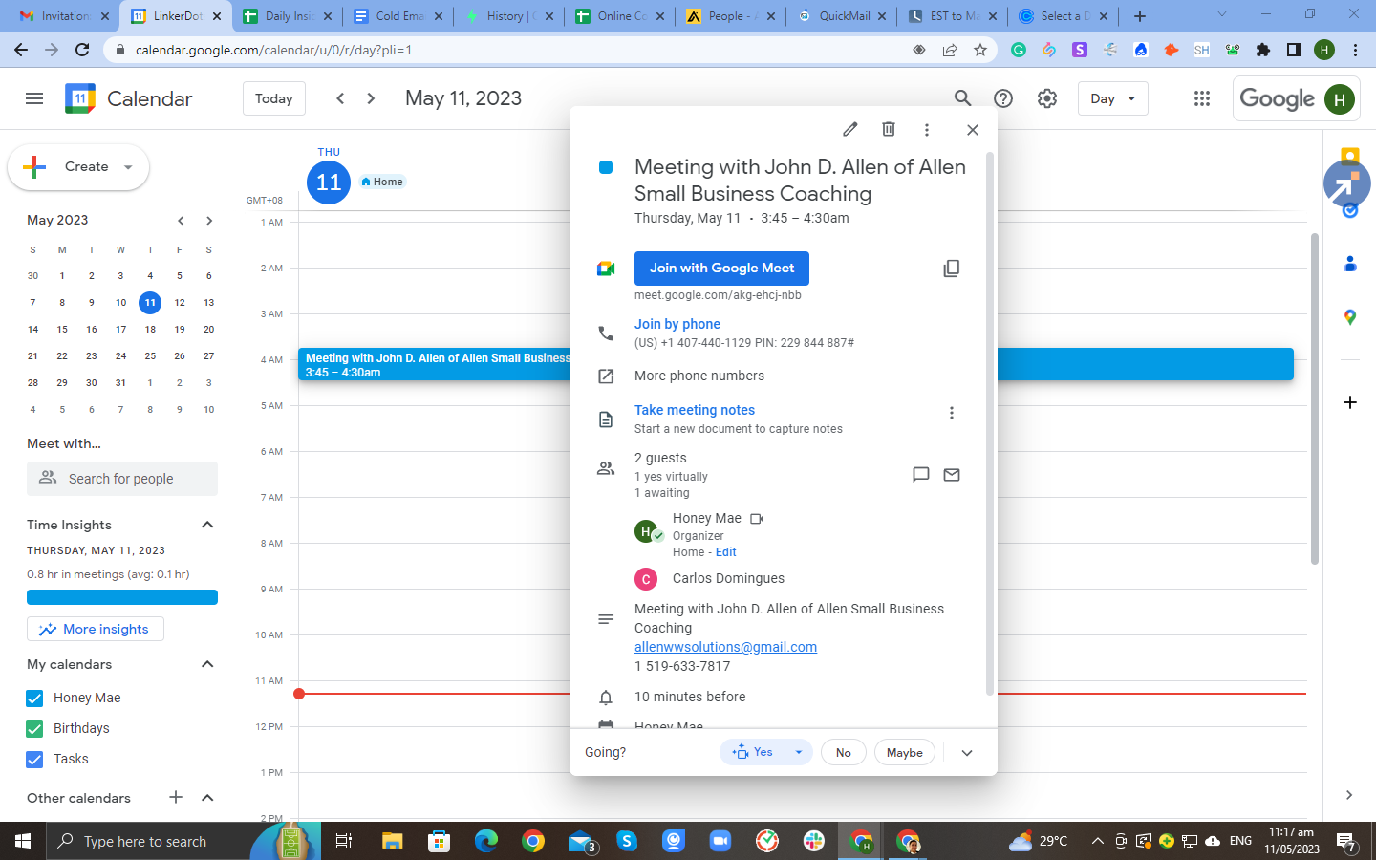Launch Skype from the taskbar

tap(627, 841)
